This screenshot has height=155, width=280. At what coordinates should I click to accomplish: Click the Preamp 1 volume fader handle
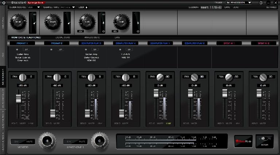18,99
